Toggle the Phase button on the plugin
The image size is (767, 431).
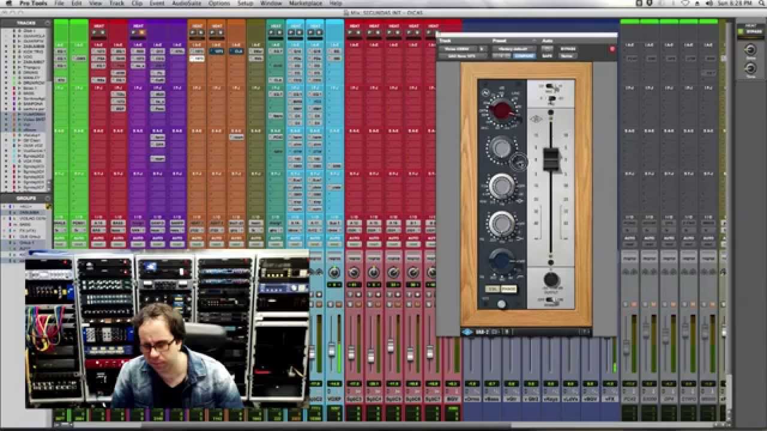tap(508, 290)
